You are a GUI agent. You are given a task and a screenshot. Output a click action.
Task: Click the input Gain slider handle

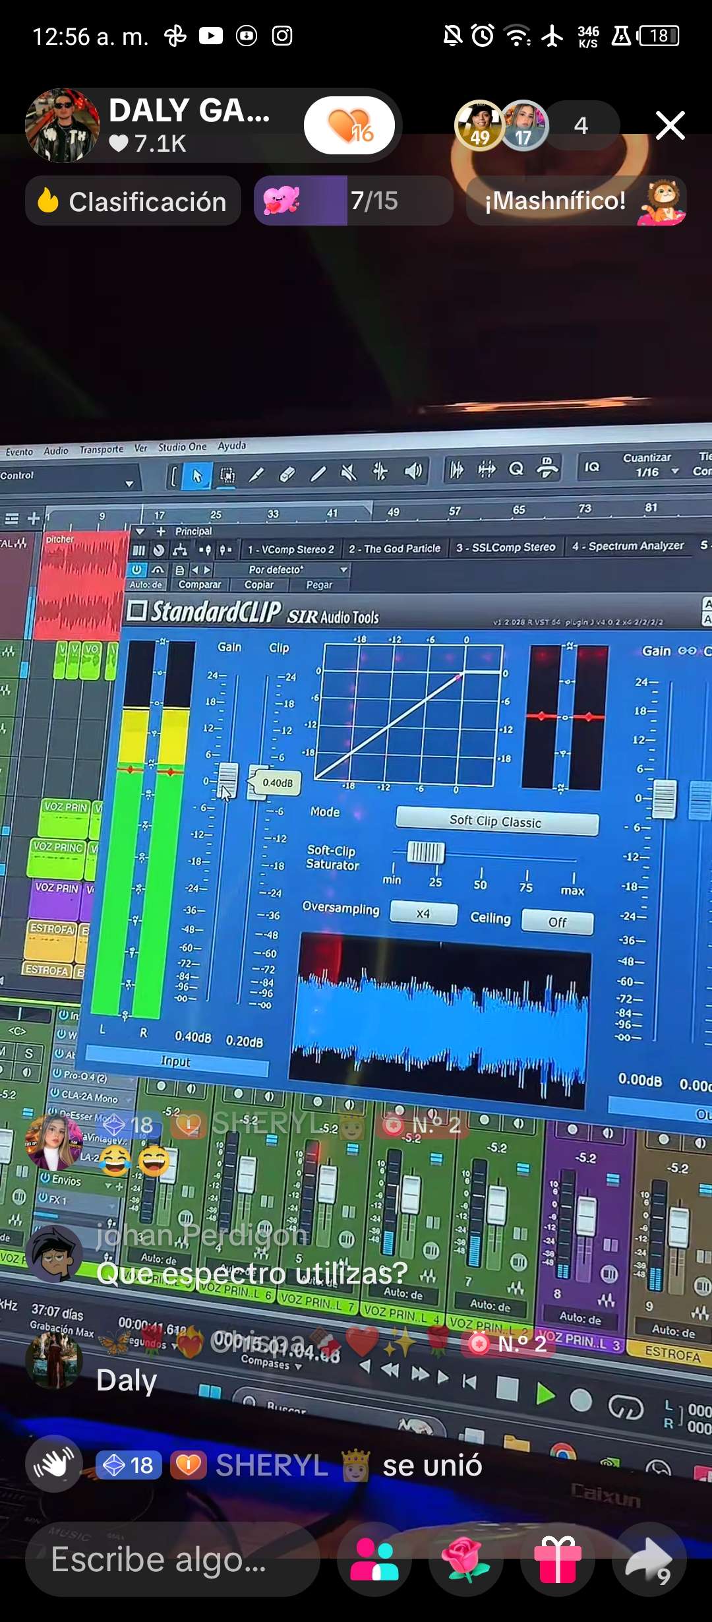click(x=227, y=780)
